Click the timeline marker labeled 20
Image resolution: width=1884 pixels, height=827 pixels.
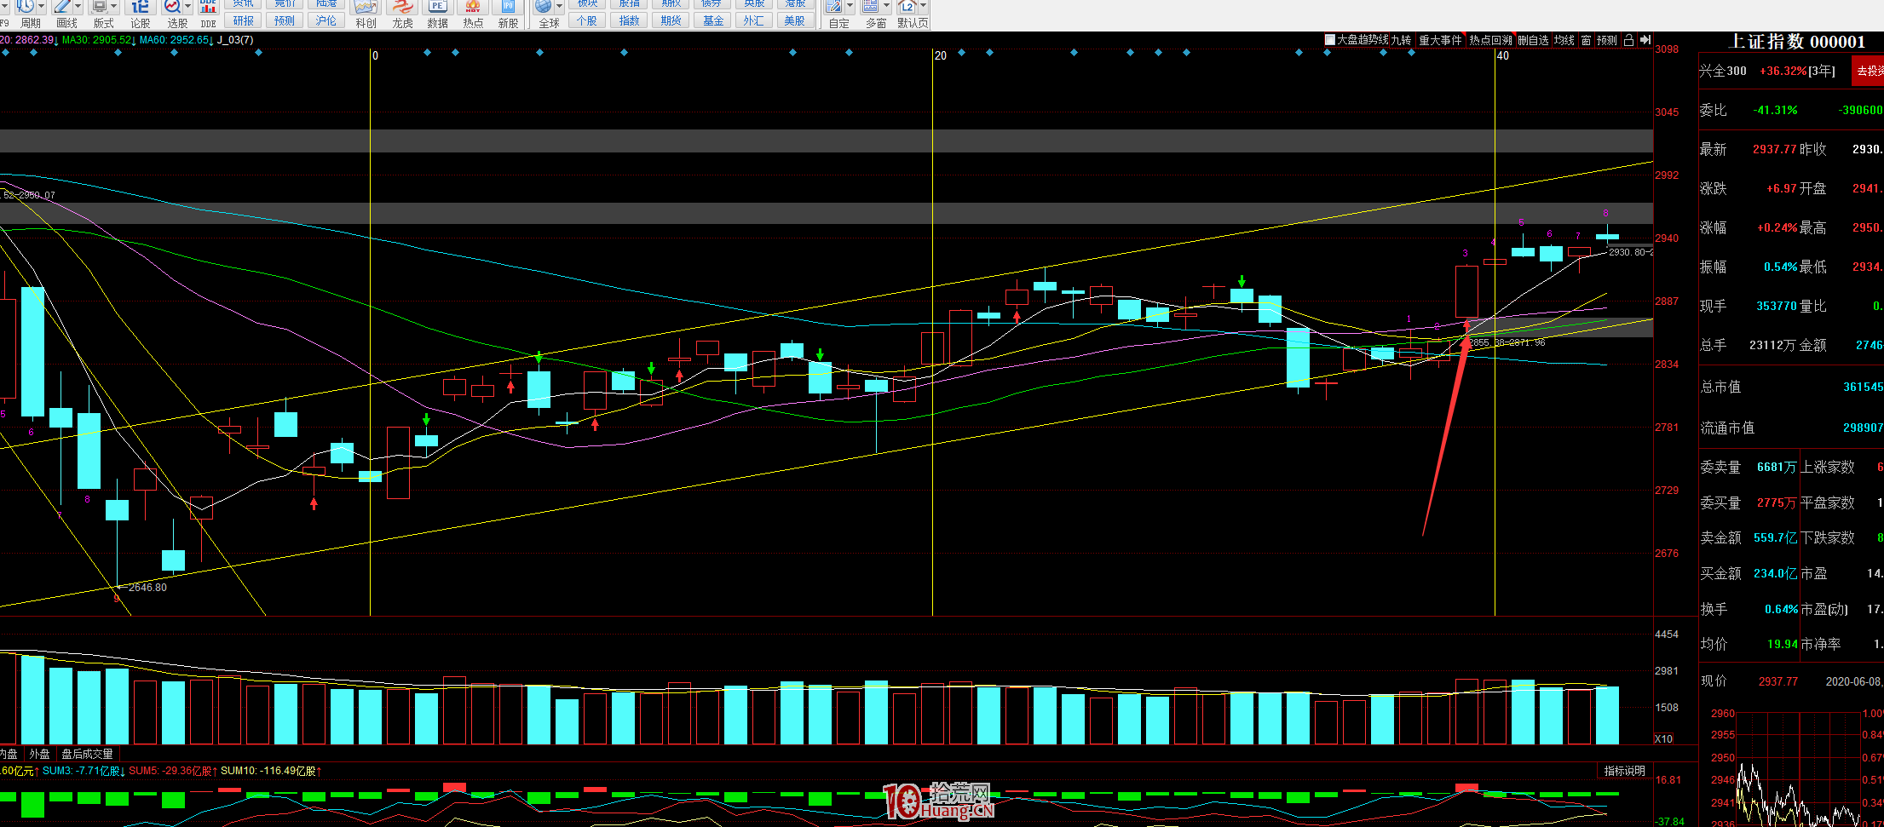click(x=940, y=55)
